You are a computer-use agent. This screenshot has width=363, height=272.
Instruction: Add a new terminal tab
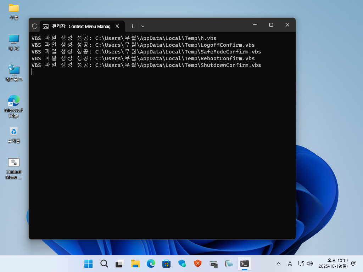132,26
